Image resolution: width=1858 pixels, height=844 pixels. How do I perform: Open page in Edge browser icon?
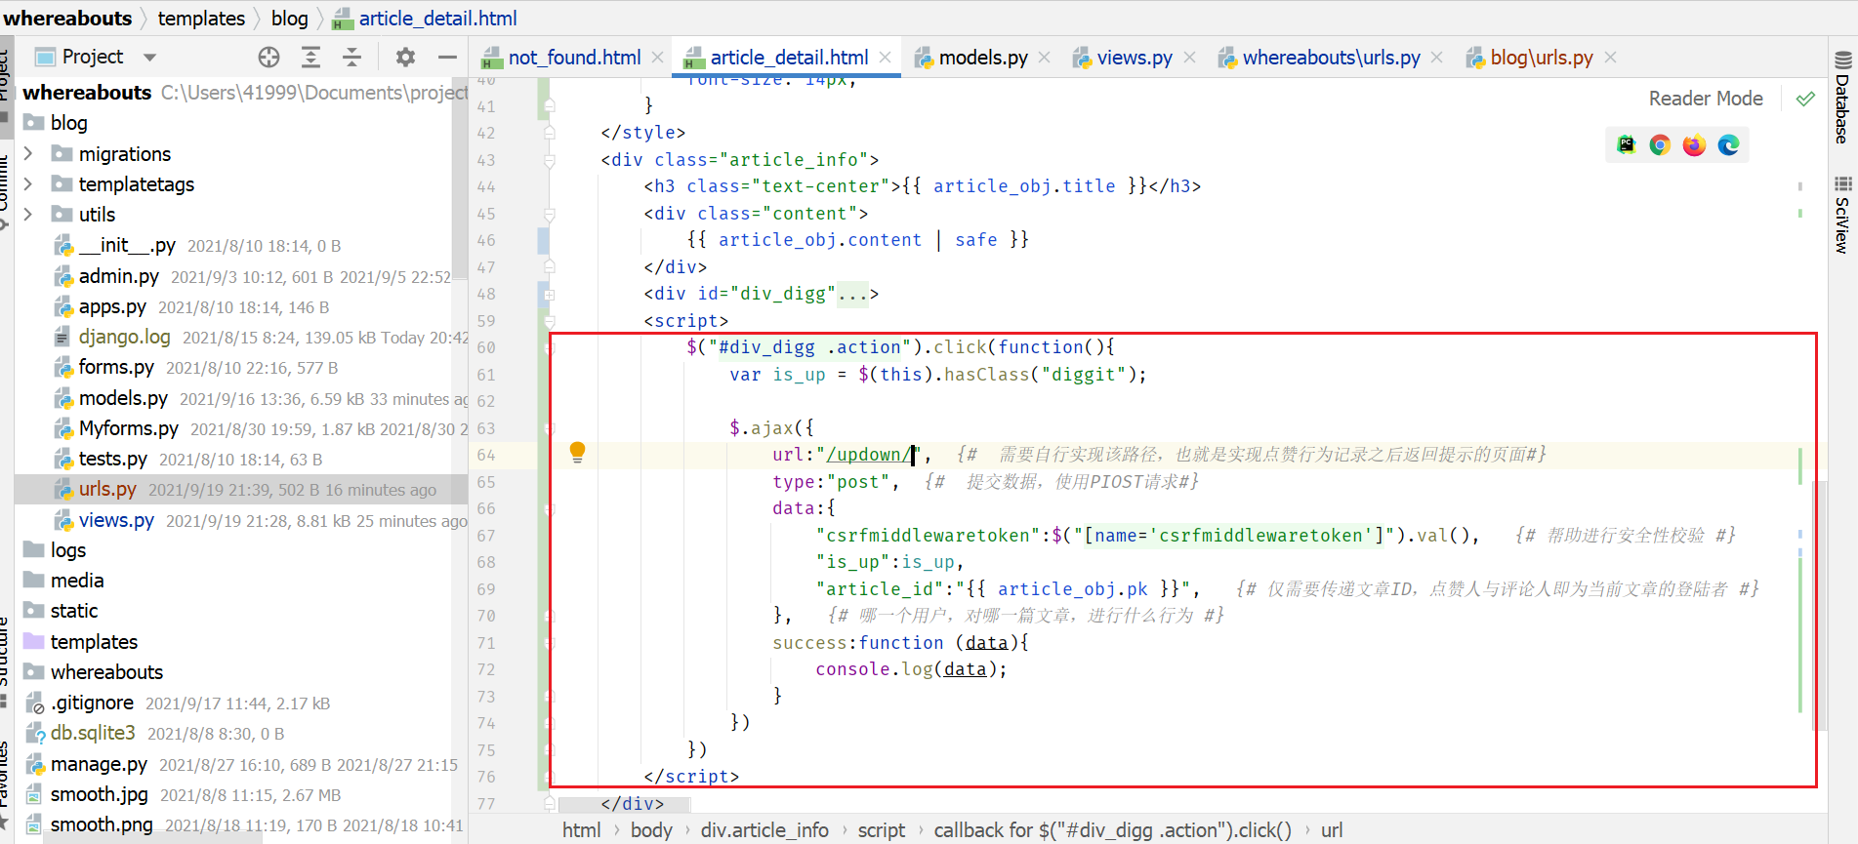tap(1728, 145)
